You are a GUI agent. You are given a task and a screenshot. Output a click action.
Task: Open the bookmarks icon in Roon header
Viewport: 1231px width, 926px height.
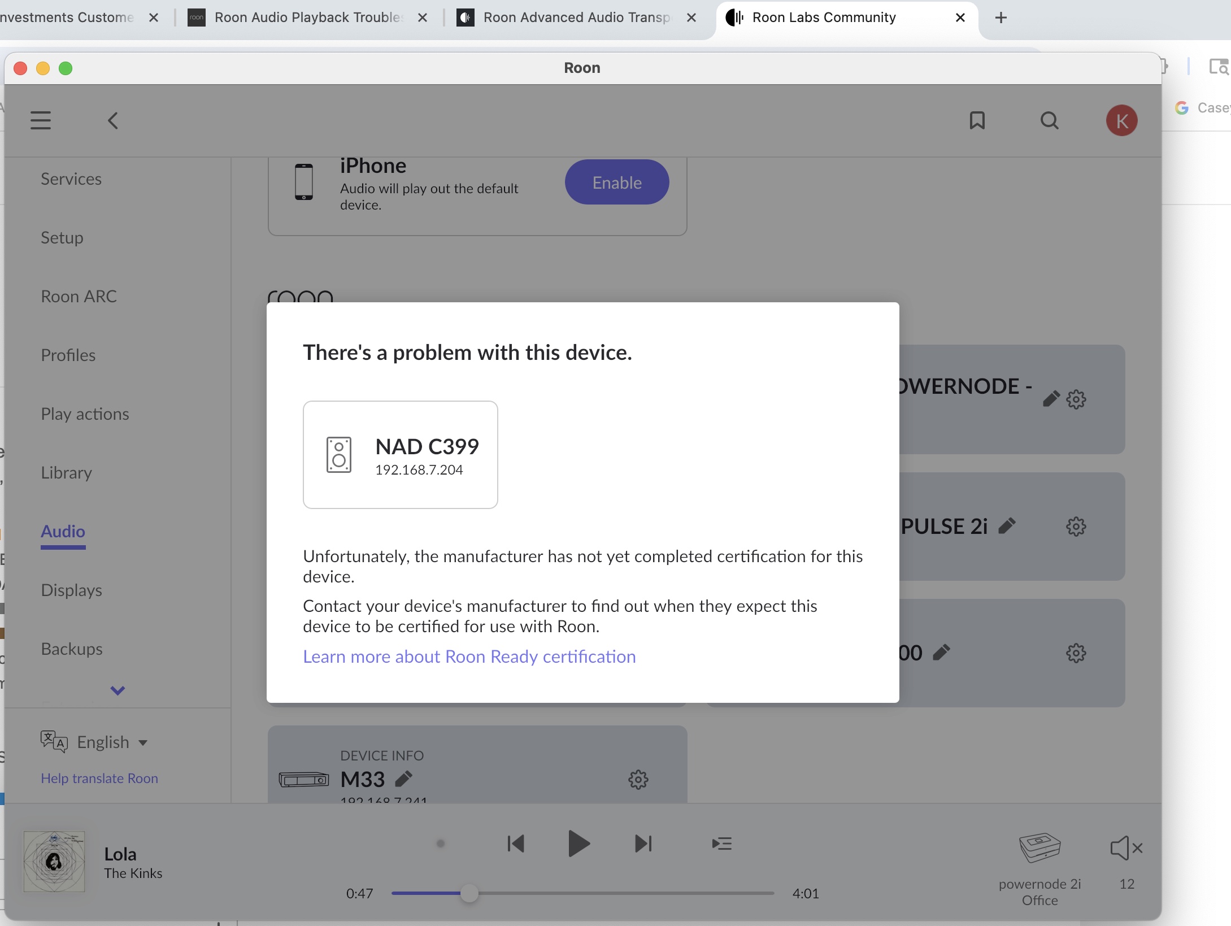pyautogui.click(x=977, y=120)
